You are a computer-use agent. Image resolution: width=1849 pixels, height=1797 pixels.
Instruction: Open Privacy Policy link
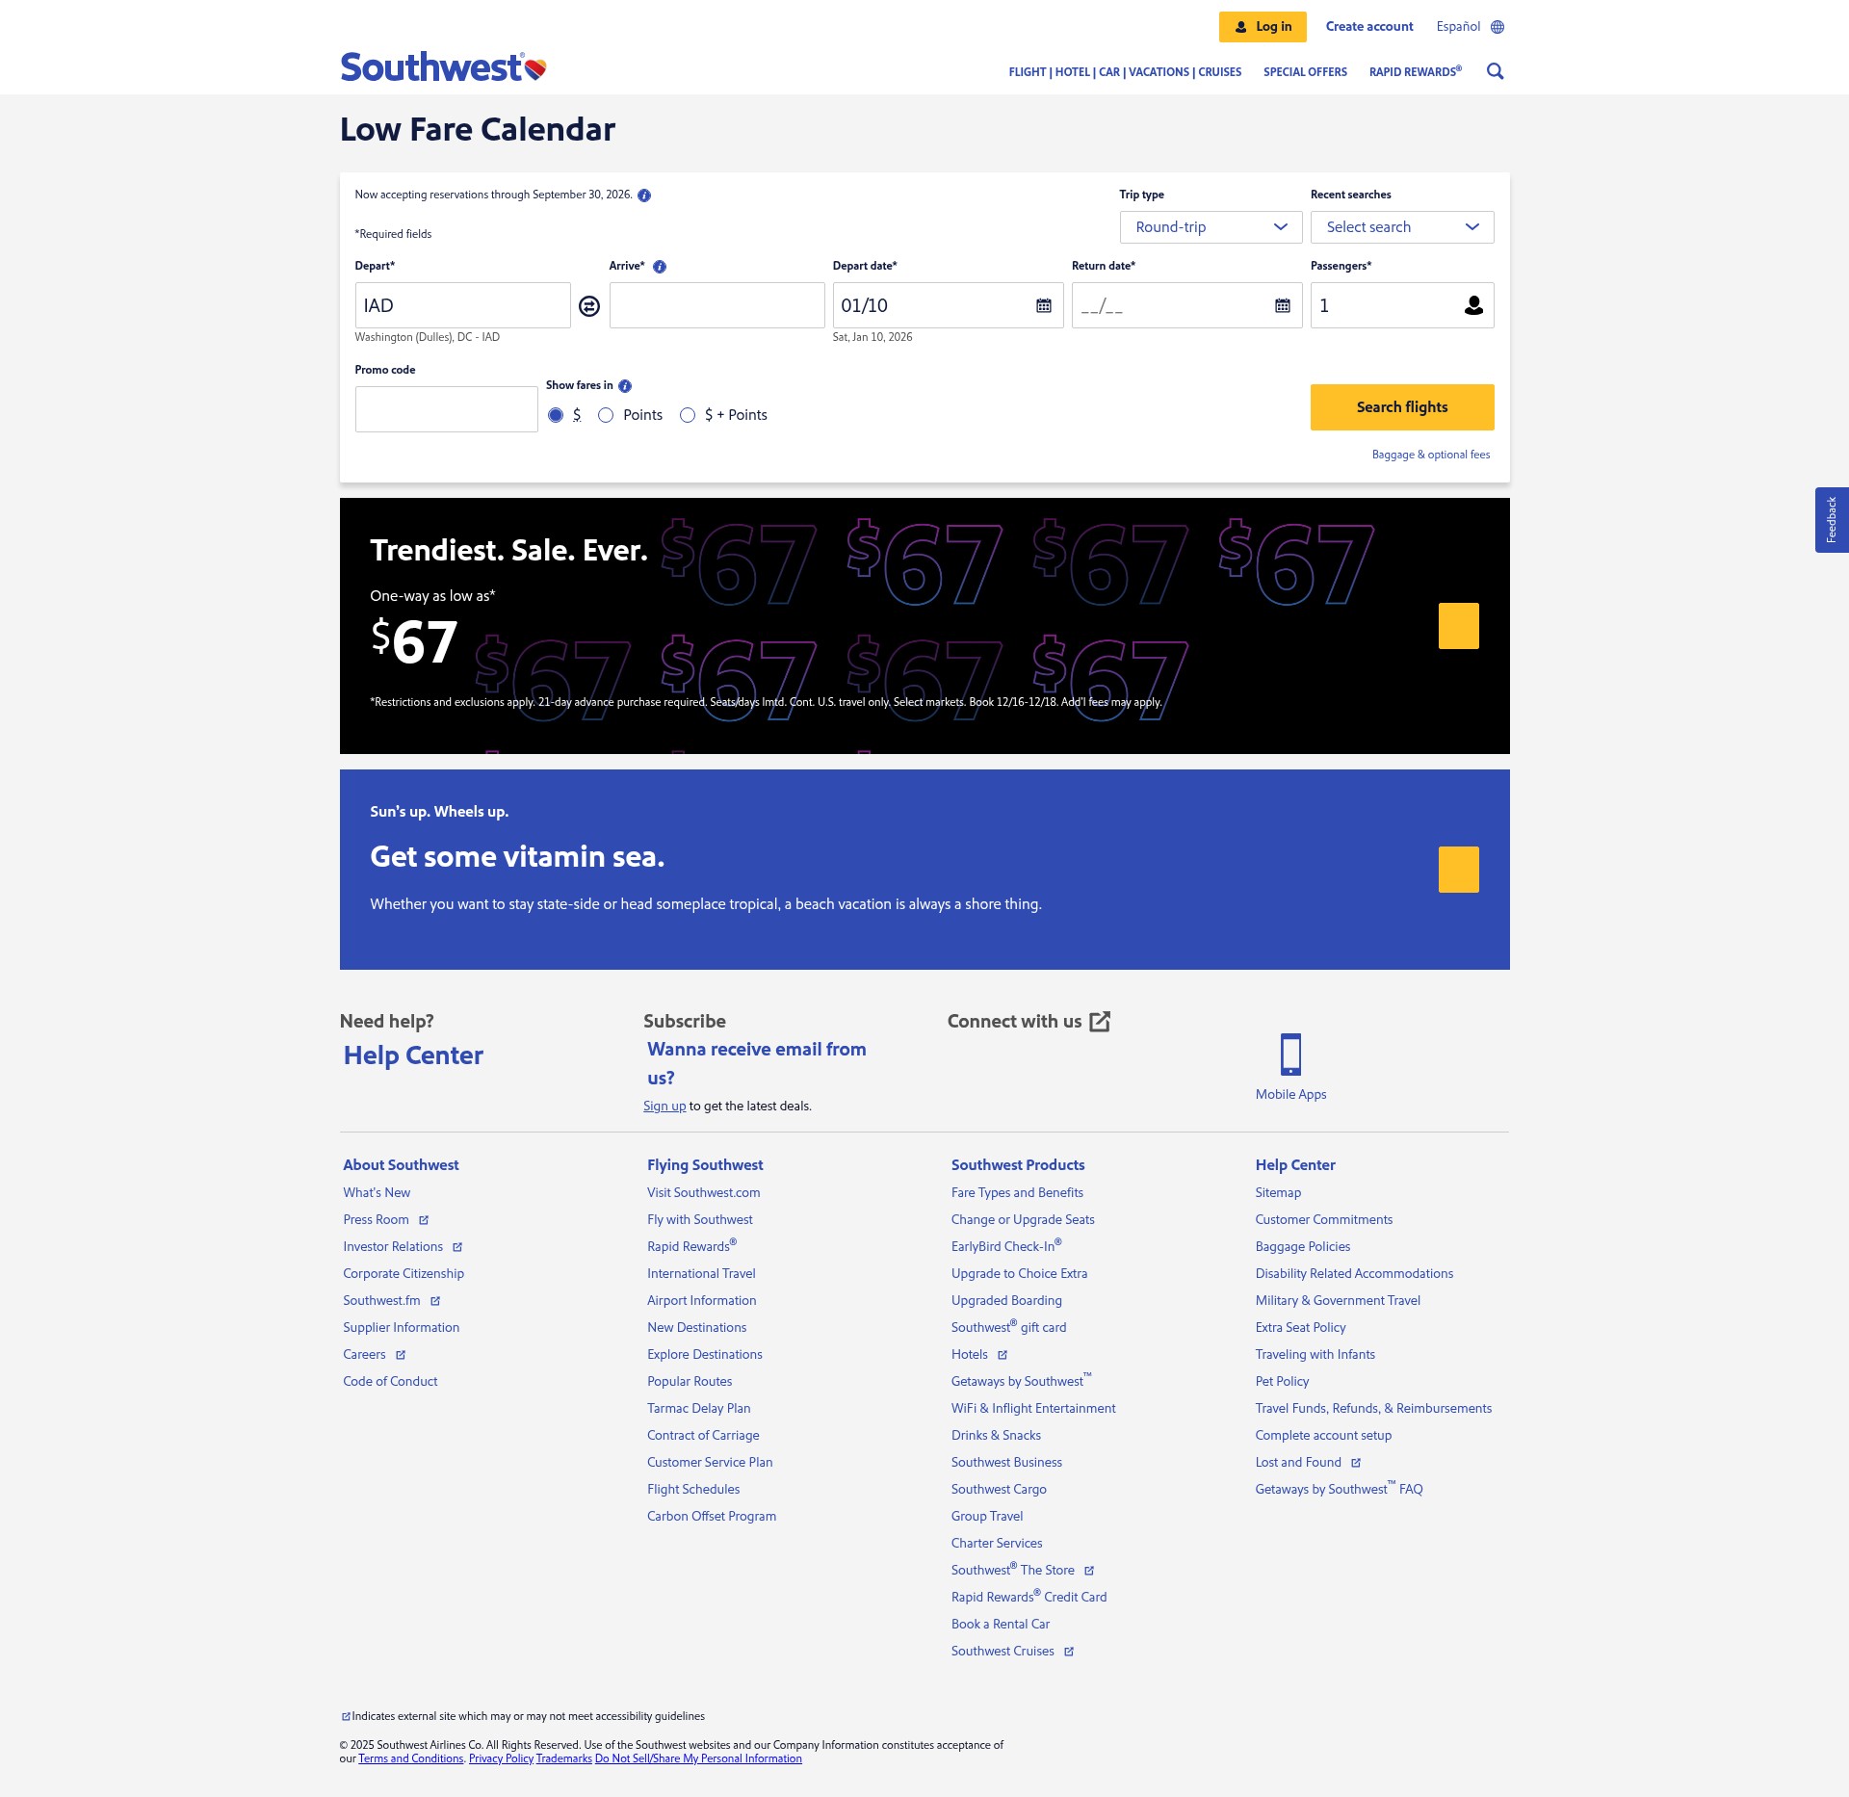coord(501,1758)
